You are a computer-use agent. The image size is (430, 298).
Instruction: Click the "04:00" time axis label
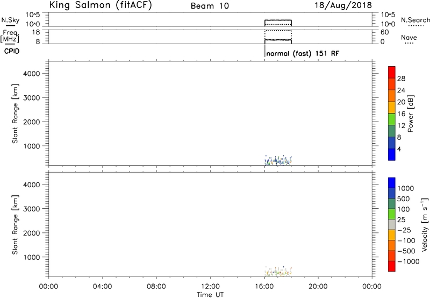(x=102, y=287)
